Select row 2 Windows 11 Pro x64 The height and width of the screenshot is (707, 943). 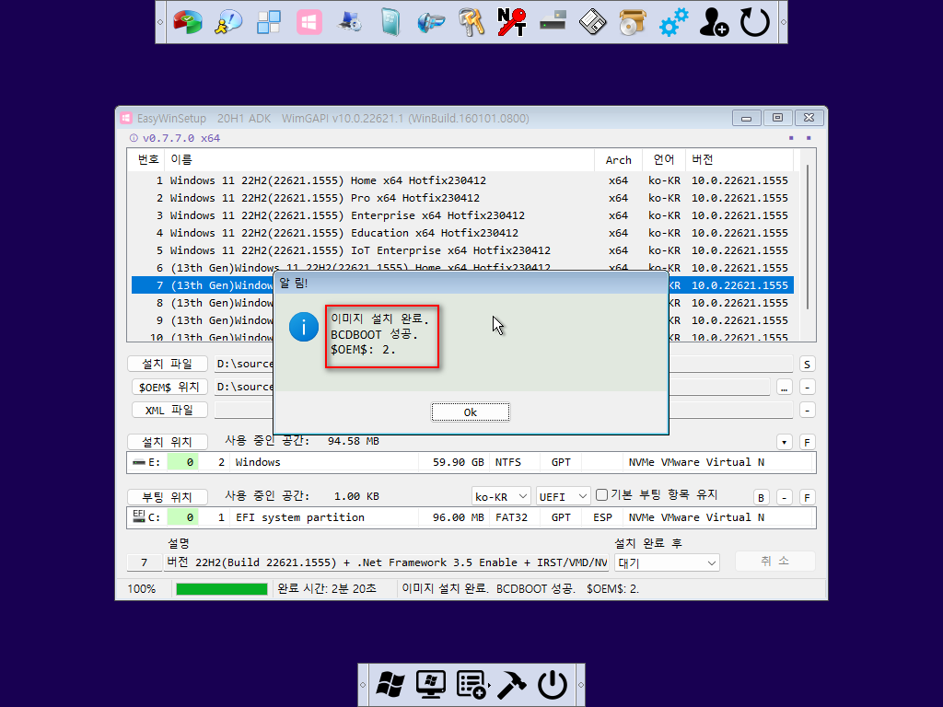pos(462,198)
